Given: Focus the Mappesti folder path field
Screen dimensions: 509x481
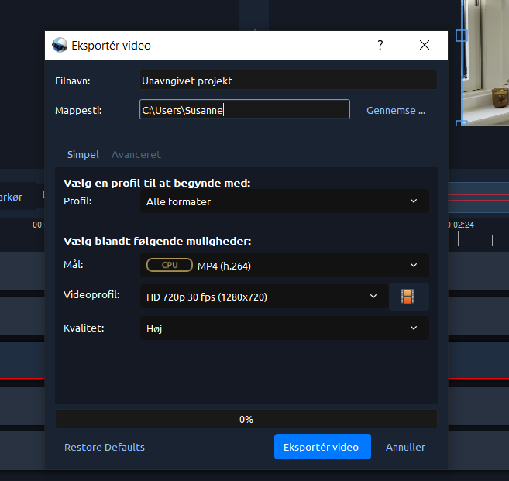Looking at the screenshot, I should click(x=244, y=111).
